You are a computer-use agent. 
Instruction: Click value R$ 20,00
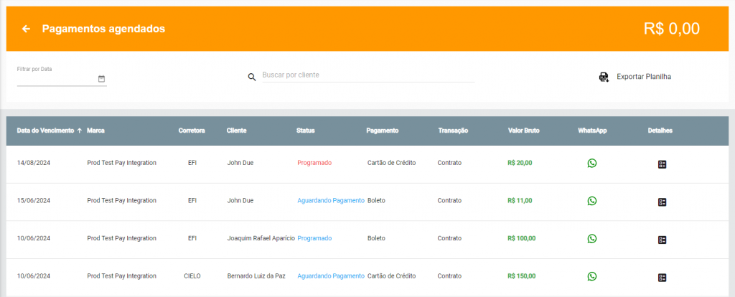pos(520,163)
